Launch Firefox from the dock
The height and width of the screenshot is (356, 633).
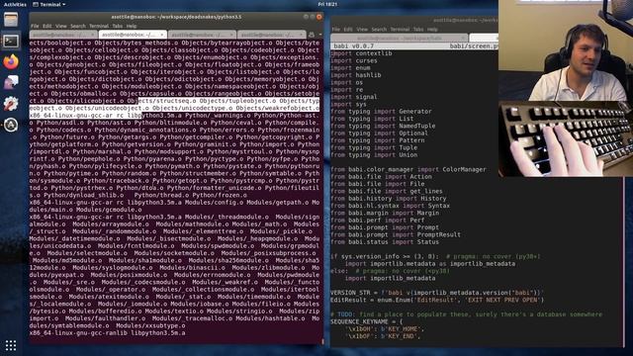11,61
